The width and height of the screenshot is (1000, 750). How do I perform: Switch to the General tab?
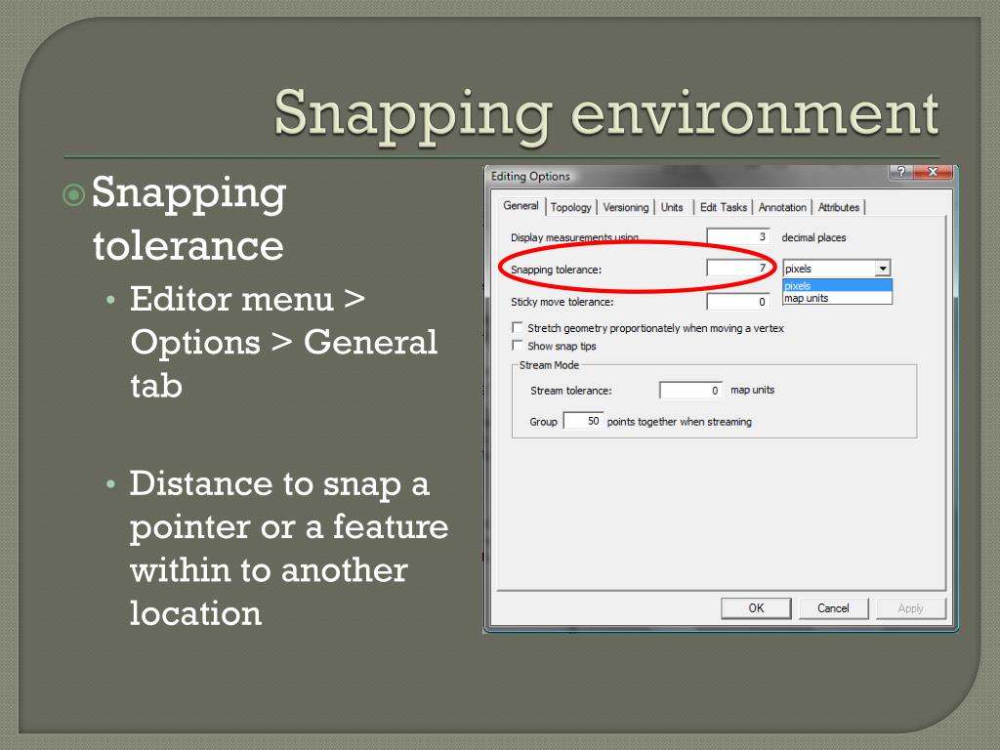(521, 206)
